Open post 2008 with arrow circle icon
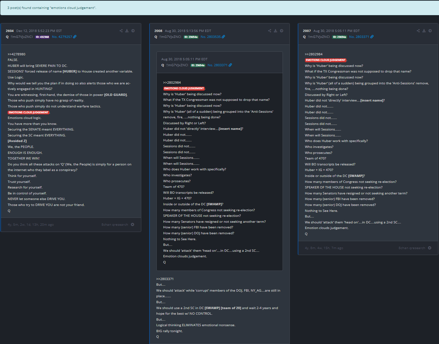 point(282,31)
